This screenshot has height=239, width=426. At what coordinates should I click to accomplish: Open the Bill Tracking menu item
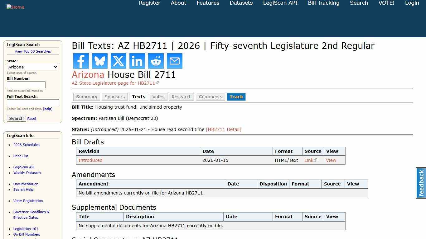323,3
